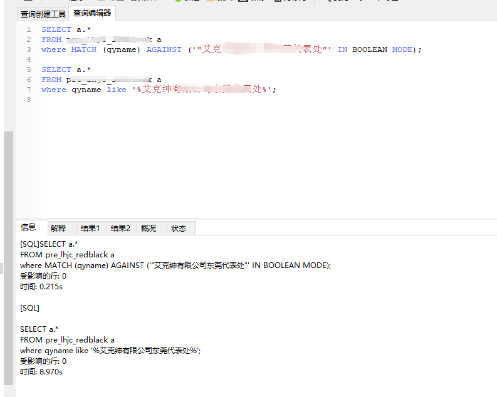Click the standalone '[SQL]' log line
The image size is (497, 397).
click(29, 307)
